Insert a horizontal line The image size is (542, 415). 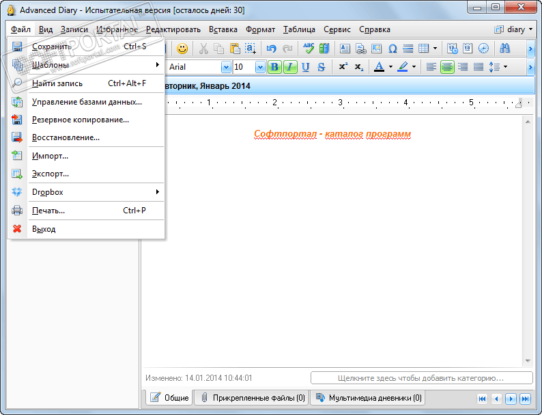[408, 49]
